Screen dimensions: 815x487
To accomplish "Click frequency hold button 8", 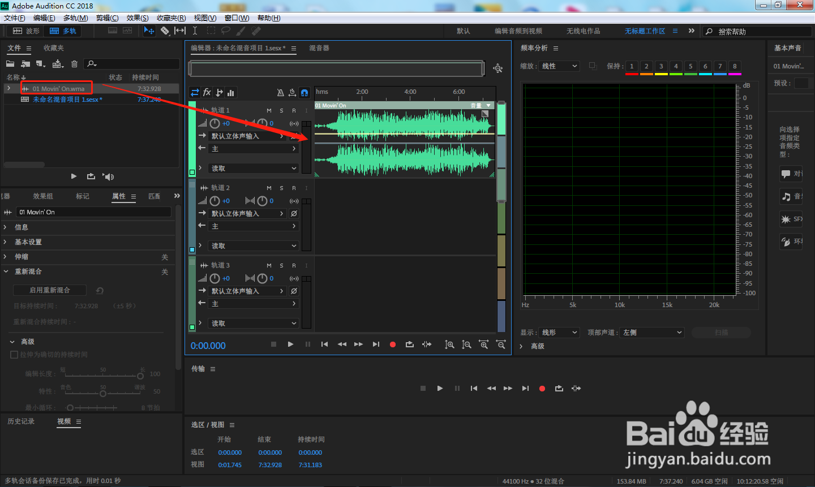I will [735, 66].
